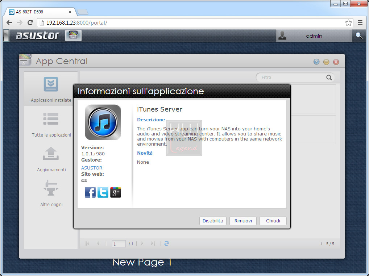Click the 1 - 5 / 5 item count
Viewport: 369px width, 276px height.
tap(327, 244)
